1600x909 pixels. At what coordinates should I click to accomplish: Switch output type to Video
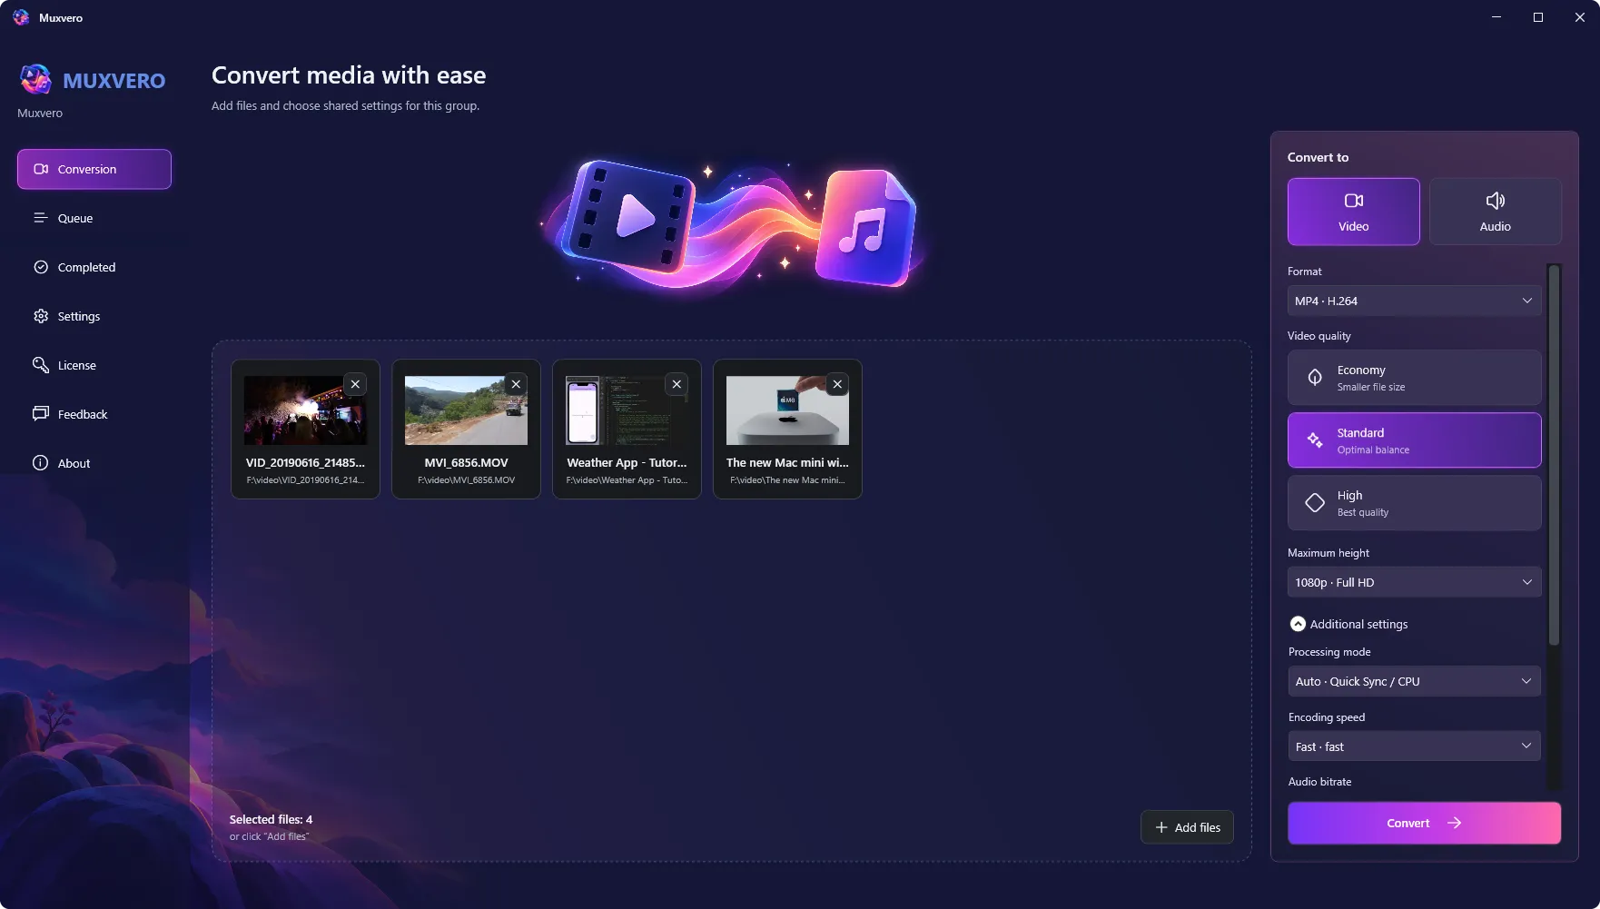tap(1353, 212)
